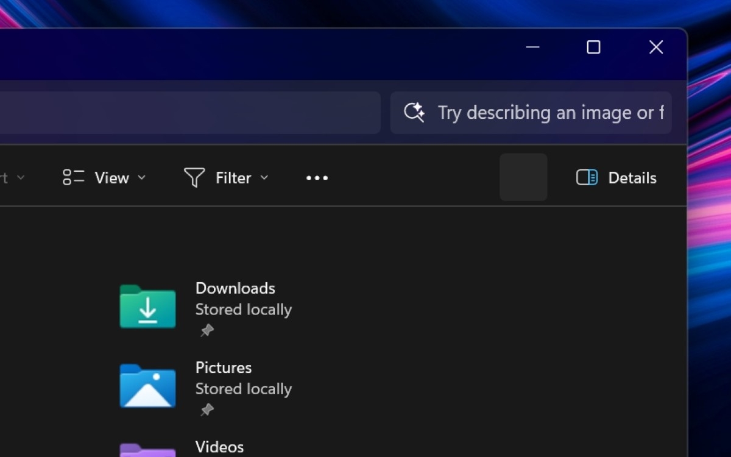This screenshot has height=457, width=731.
Task: Open the Downloads folder by its name
Action: point(235,288)
